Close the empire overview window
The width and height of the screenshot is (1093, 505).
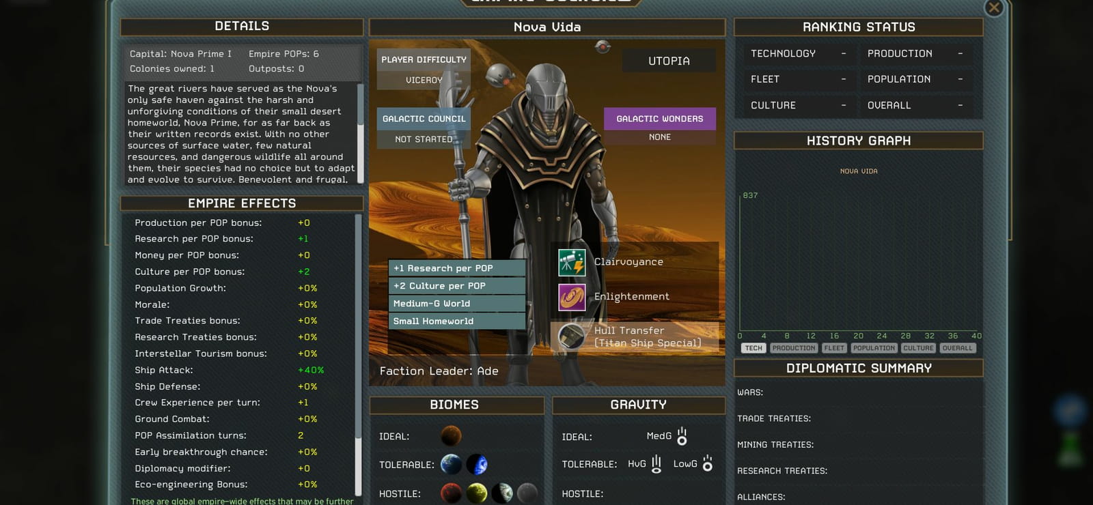(x=994, y=8)
